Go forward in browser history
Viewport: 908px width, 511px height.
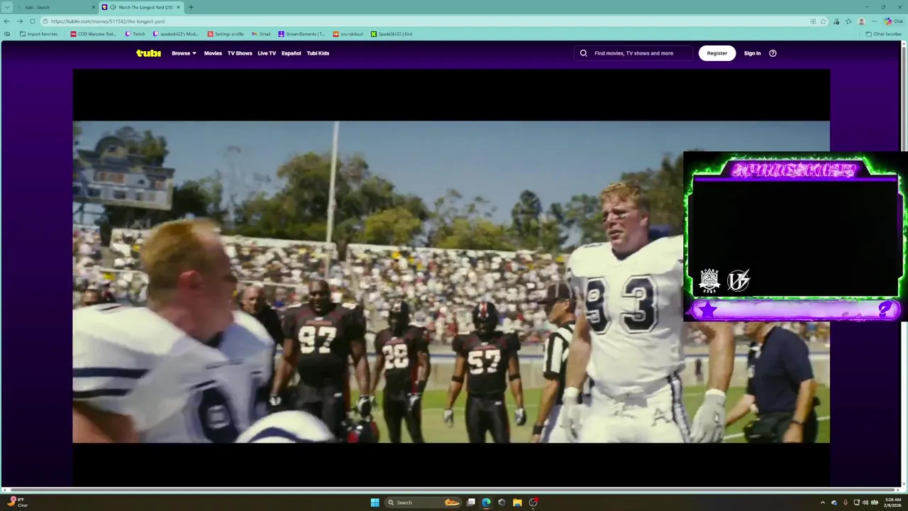point(20,21)
